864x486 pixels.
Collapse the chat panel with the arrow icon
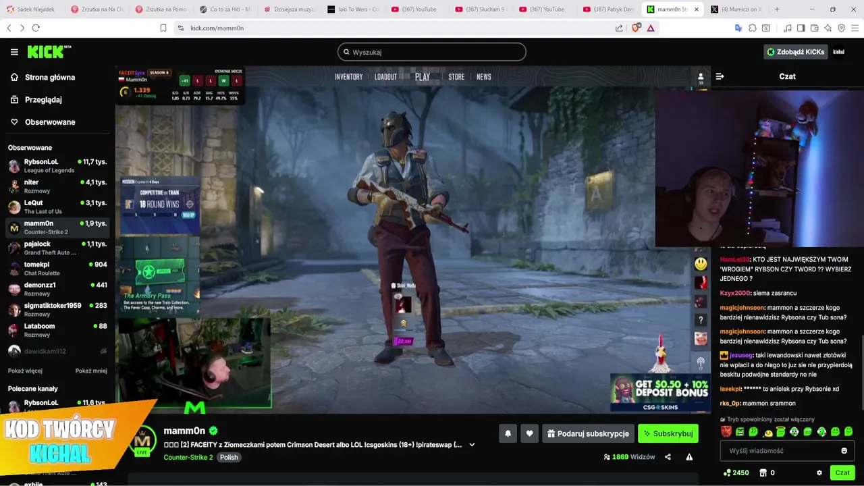click(x=720, y=76)
